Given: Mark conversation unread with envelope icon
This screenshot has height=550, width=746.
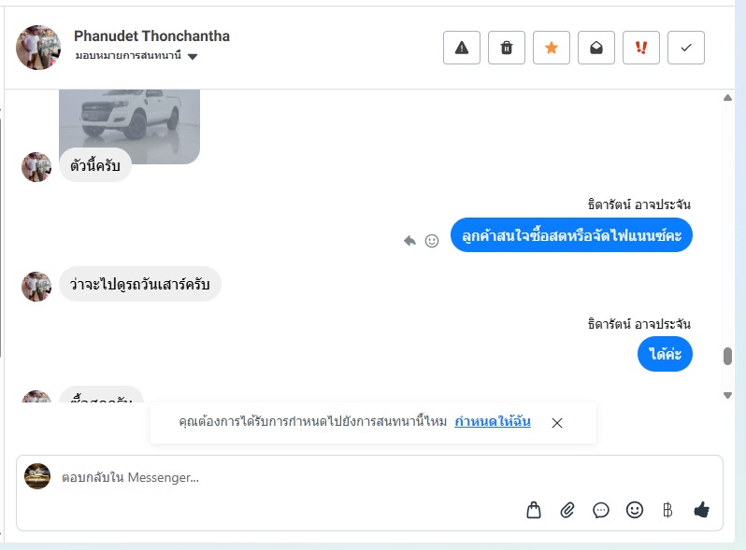Looking at the screenshot, I should point(596,48).
